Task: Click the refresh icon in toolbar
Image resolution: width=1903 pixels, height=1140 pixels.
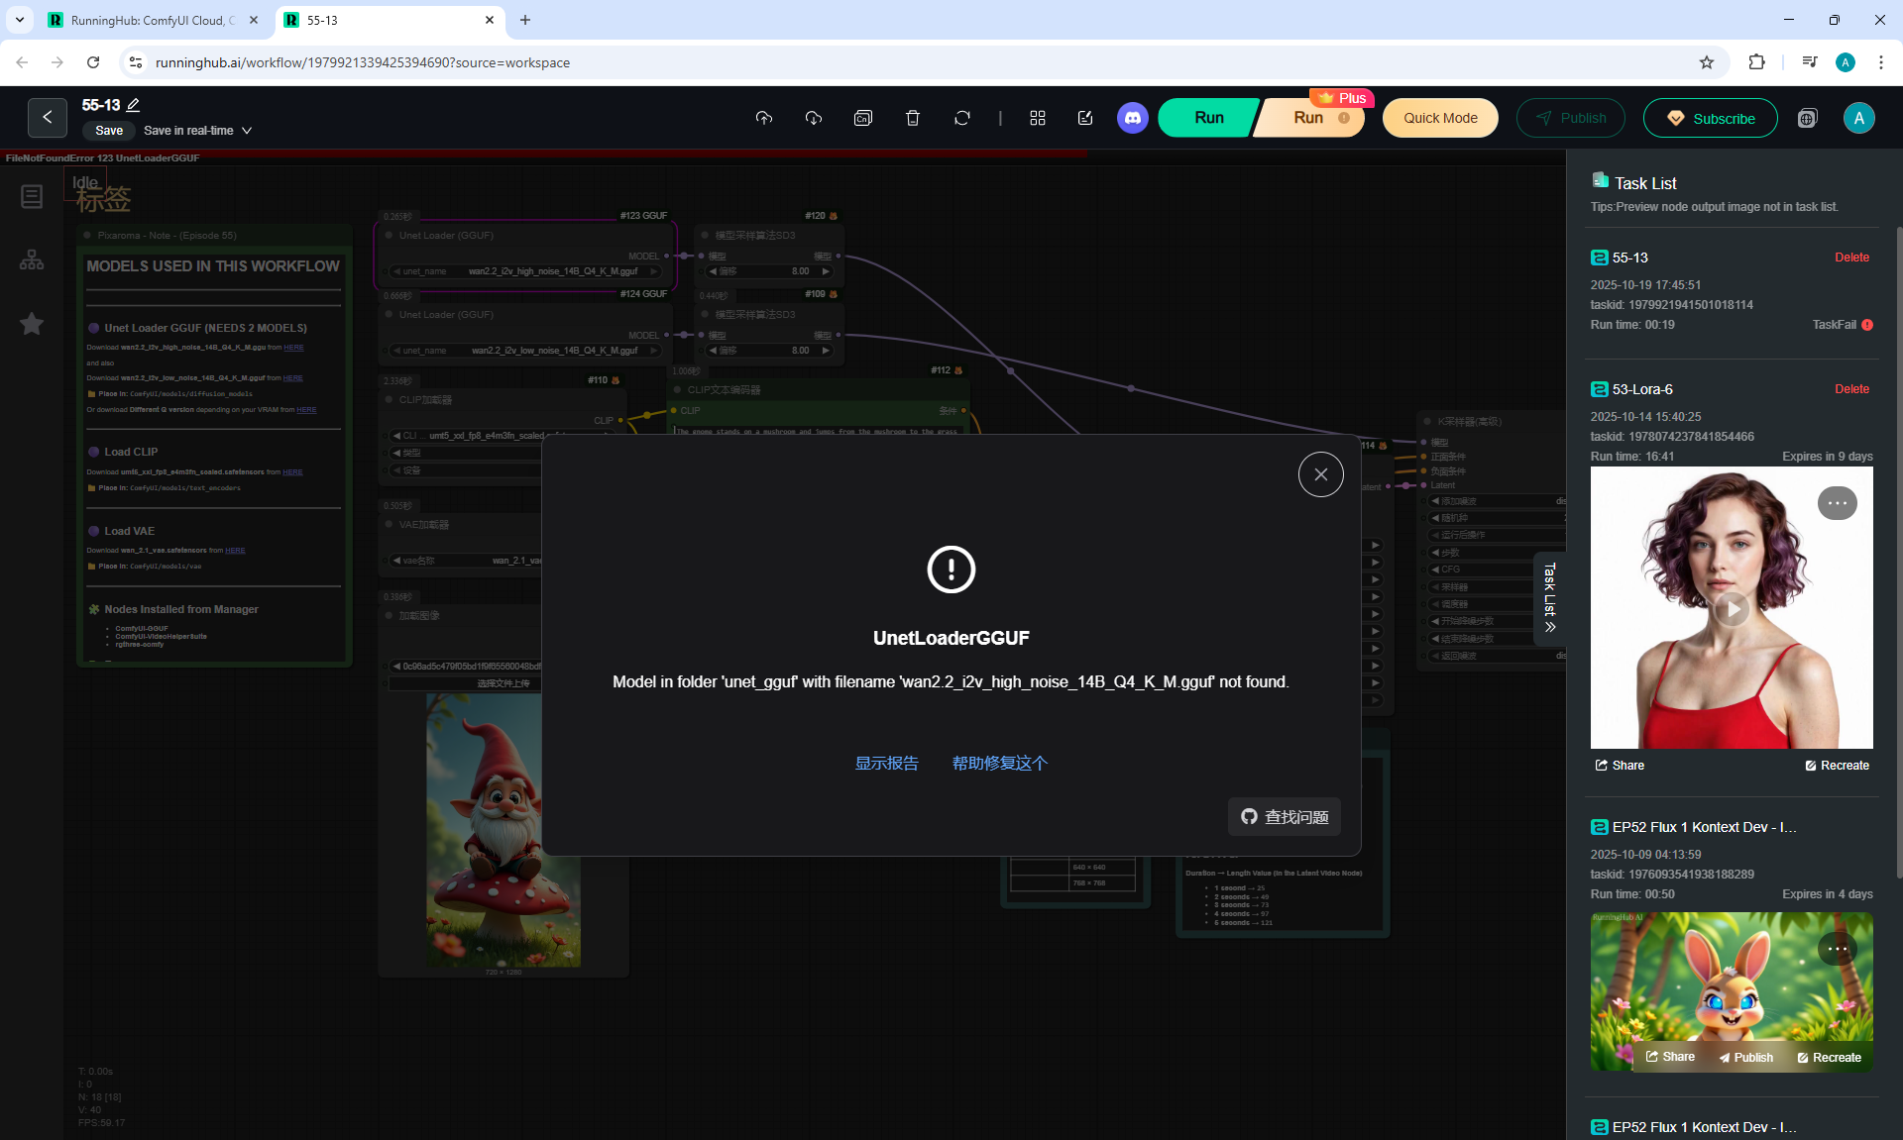Action: 962,118
